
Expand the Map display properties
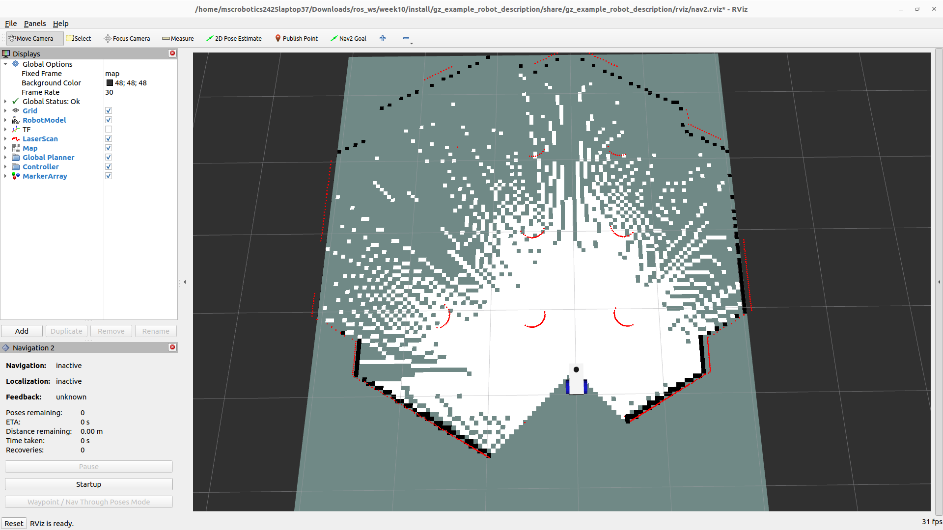[5, 148]
